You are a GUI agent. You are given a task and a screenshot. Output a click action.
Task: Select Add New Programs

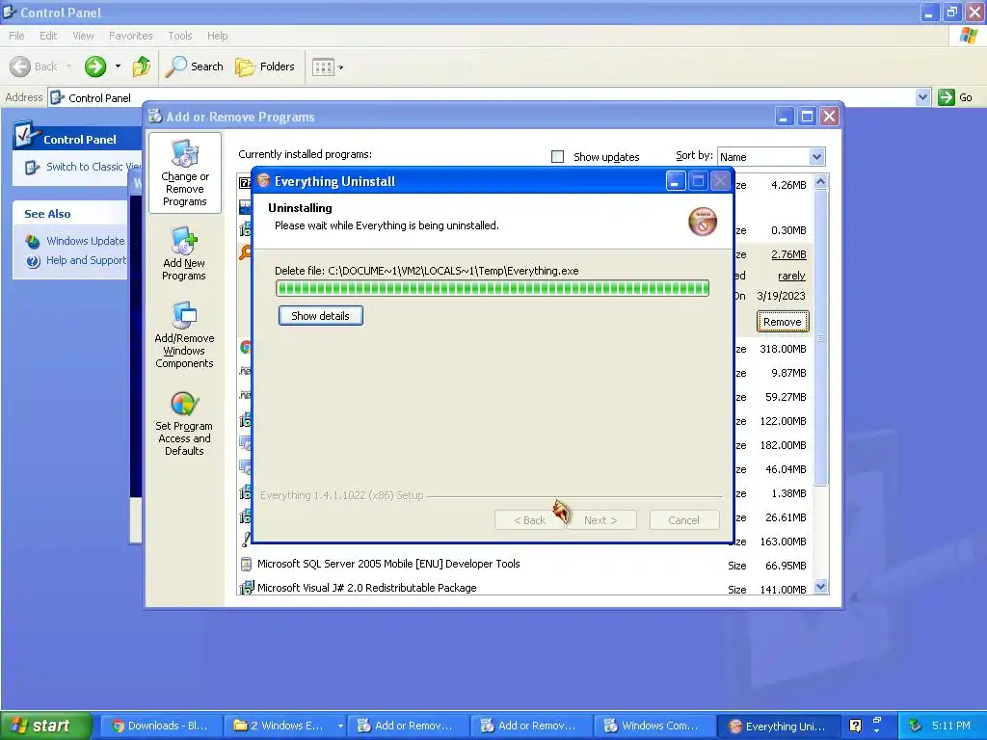coord(184,253)
